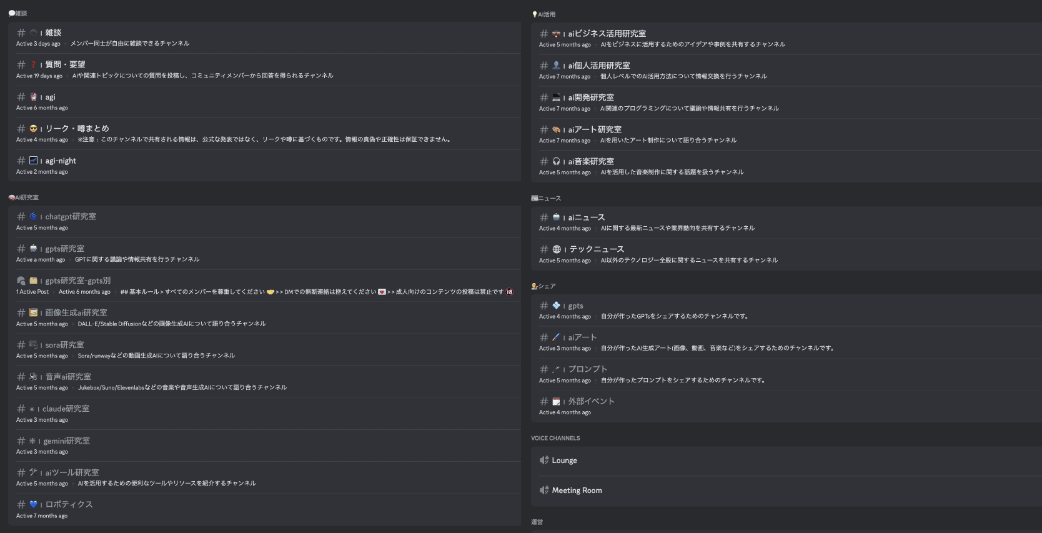Click the forum icon beside gpts研究室-gpts別
This screenshot has width=1042, height=533.
pos(21,281)
